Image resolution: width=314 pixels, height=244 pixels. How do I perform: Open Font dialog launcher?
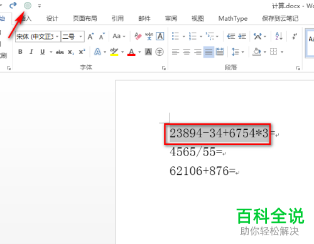pos(164,68)
